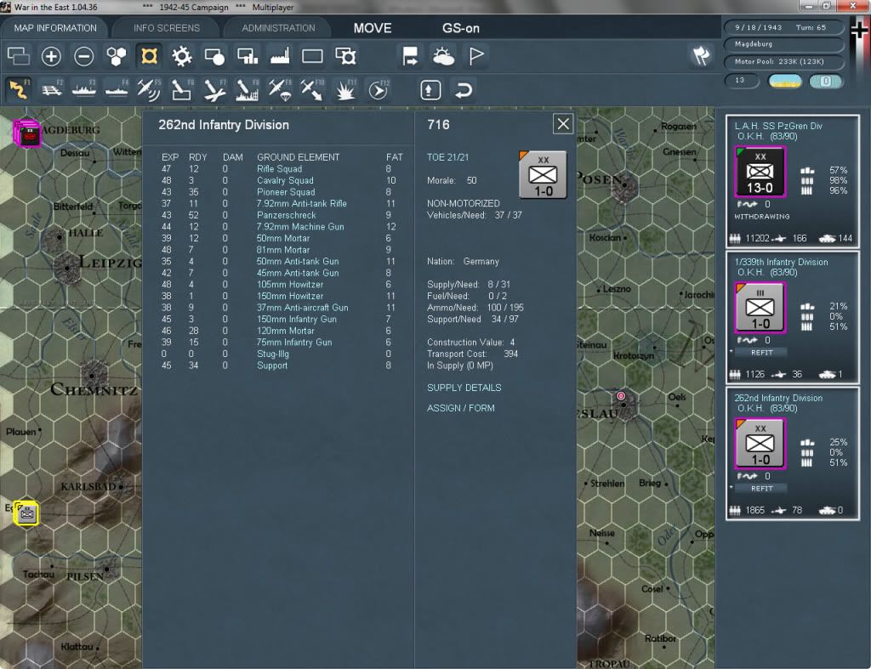Open the INFO SCREENS tab
This screenshot has height=669, width=871.
tap(166, 28)
